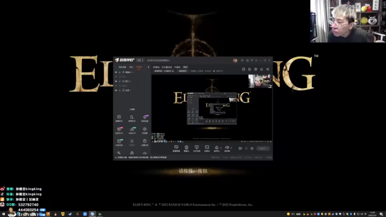Click the third source icon in the bottom toolbar

tap(197, 149)
